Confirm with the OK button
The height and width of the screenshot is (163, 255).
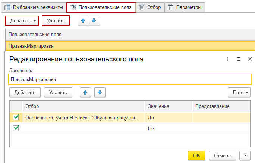(196, 156)
